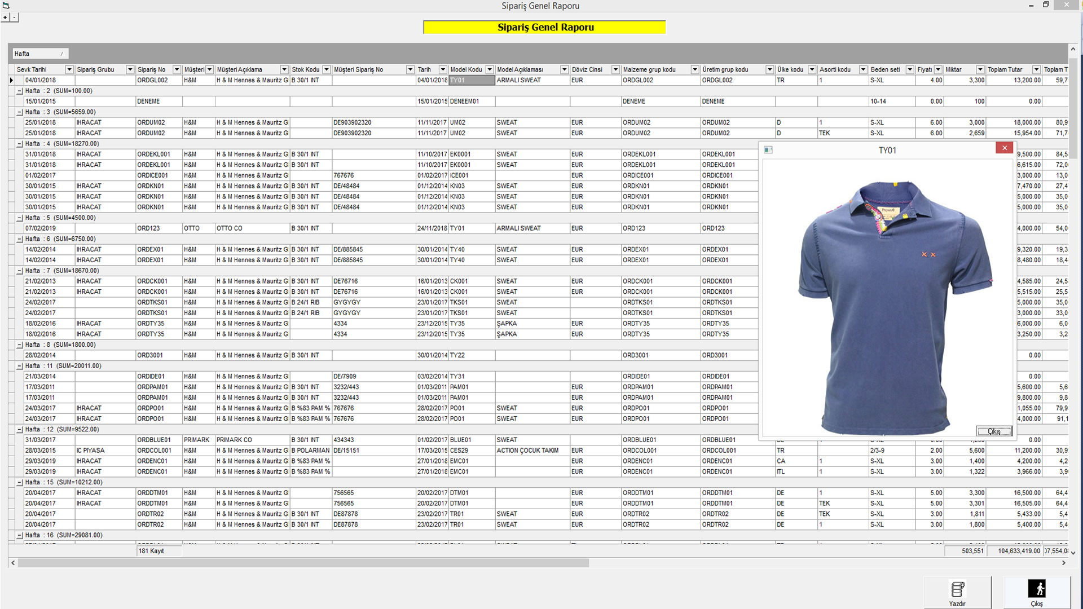
Task: Open the Sevk Tarihi column filter dropdown
Action: click(x=69, y=69)
